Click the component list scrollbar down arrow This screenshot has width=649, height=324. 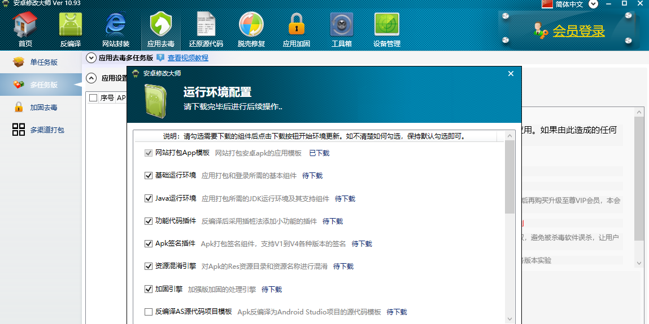[x=509, y=318]
